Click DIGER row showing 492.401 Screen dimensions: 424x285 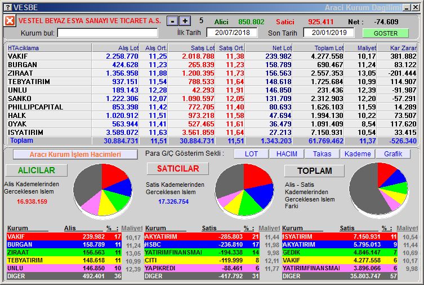(64, 276)
